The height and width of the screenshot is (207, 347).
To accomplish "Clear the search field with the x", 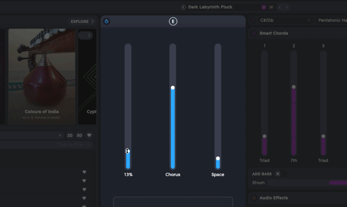I will click(x=60, y=135).
